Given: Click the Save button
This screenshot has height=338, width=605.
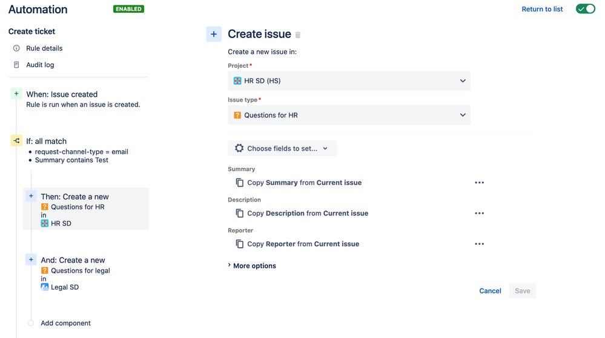Looking at the screenshot, I should click(x=523, y=291).
